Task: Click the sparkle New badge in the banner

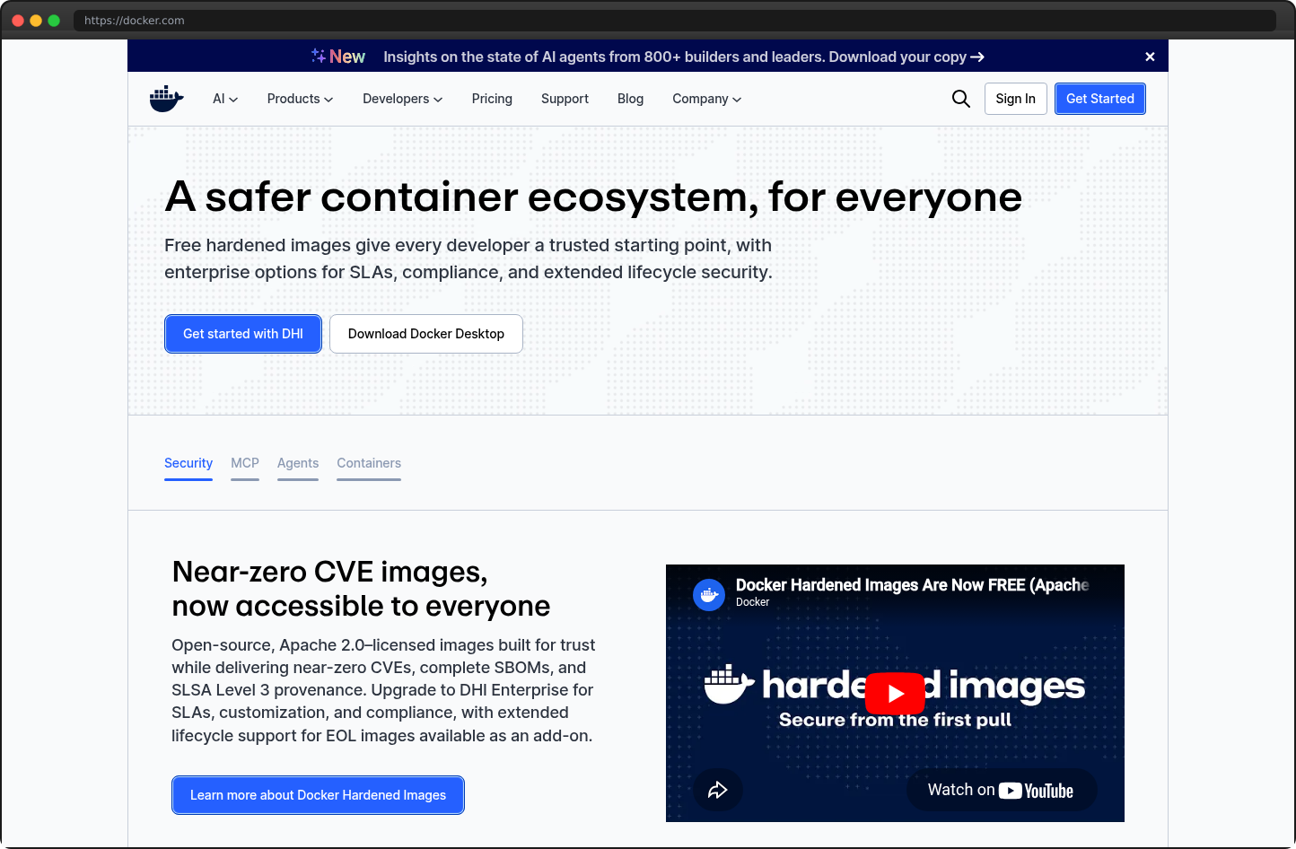Action: pyautogui.click(x=338, y=56)
